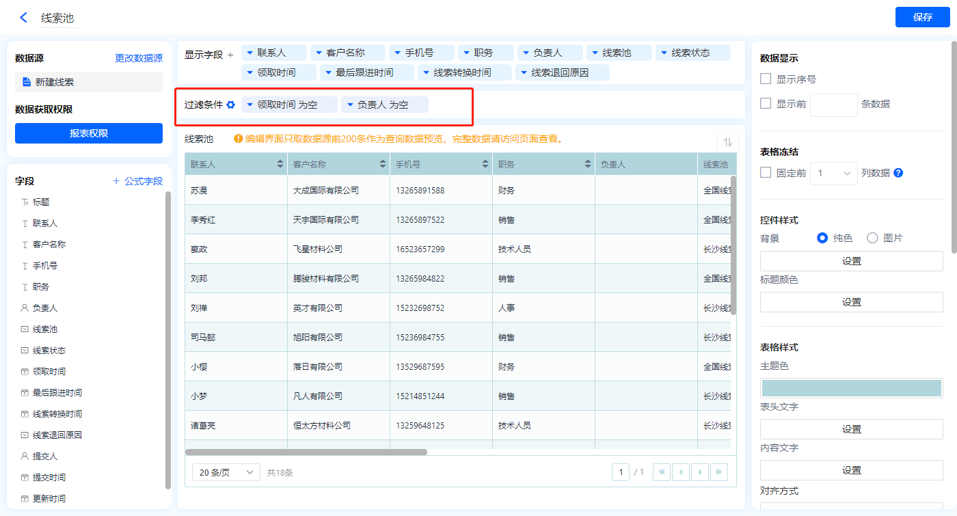Screen dimensions: 957x516
Task: Sort the 客户名称 column using its sort arrows
Action: pos(382,165)
